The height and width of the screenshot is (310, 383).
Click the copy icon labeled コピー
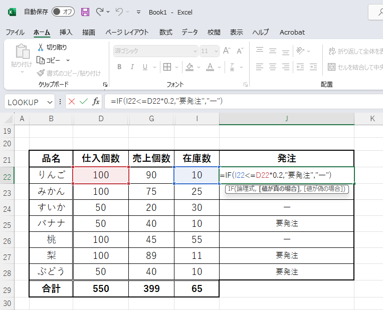pyautogui.click(x=41, y=60)
